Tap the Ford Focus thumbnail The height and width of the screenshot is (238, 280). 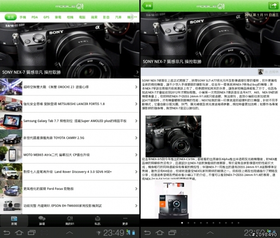(11, 189)
